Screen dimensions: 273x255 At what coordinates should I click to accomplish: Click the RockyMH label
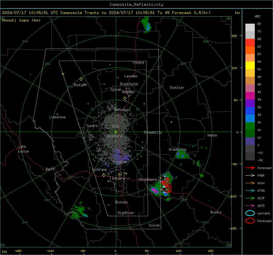[x=80, y=85]
